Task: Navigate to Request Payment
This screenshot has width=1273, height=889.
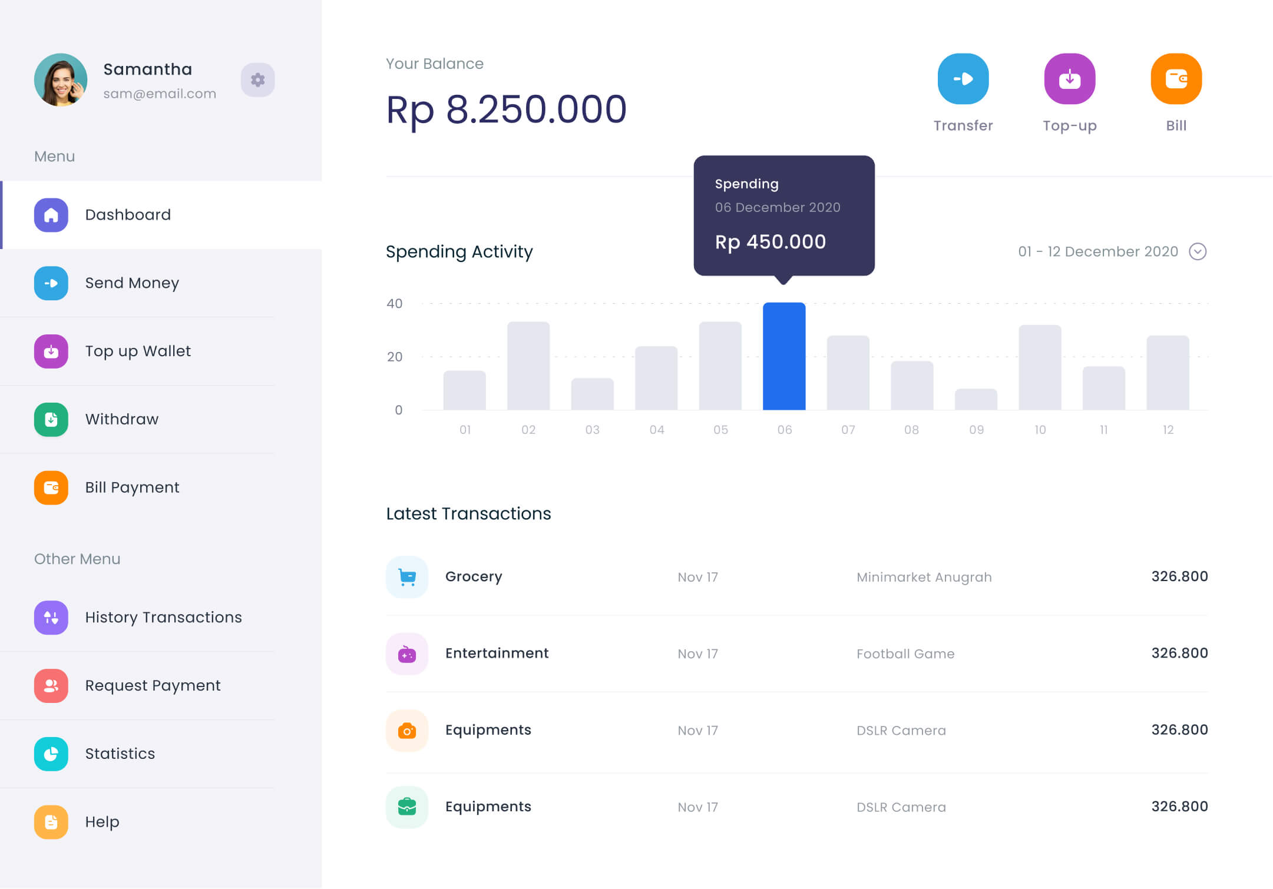Action: tap(153, 686)
